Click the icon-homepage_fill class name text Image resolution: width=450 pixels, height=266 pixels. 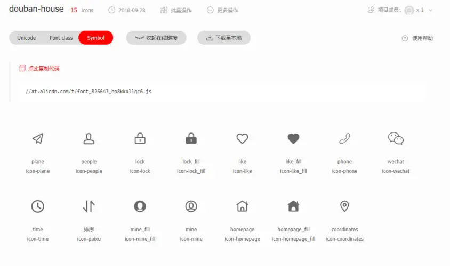click(x=293, y=239)
